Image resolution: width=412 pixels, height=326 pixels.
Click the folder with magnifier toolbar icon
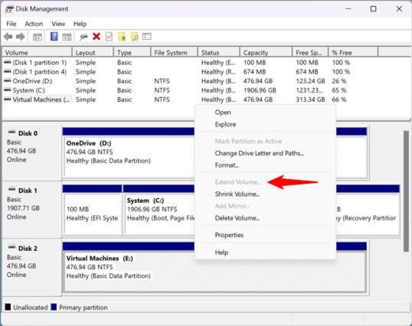[135, 37]
